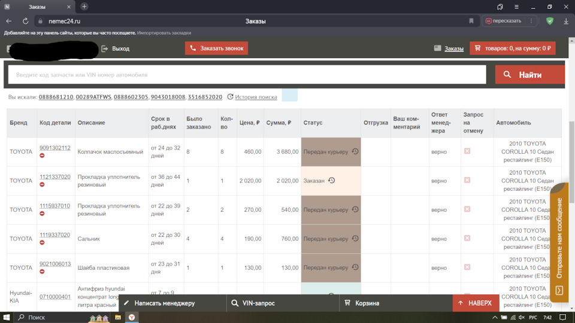Image resolution: width=575 pixels, height=323 pixels.
Task: Open status history for part 9021006013
Action: pos(355,267)
